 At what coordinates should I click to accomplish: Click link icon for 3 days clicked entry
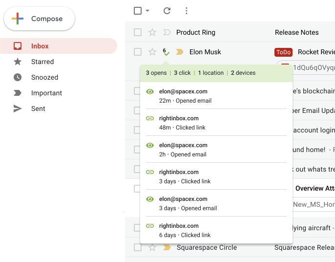pyautogui.click(x=150, y=172)
